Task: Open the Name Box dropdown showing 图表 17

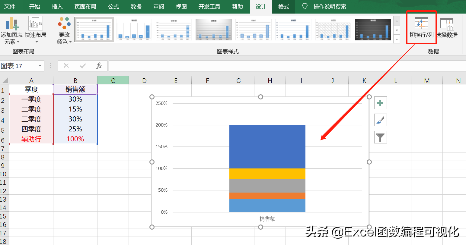Action: point(40,66)
